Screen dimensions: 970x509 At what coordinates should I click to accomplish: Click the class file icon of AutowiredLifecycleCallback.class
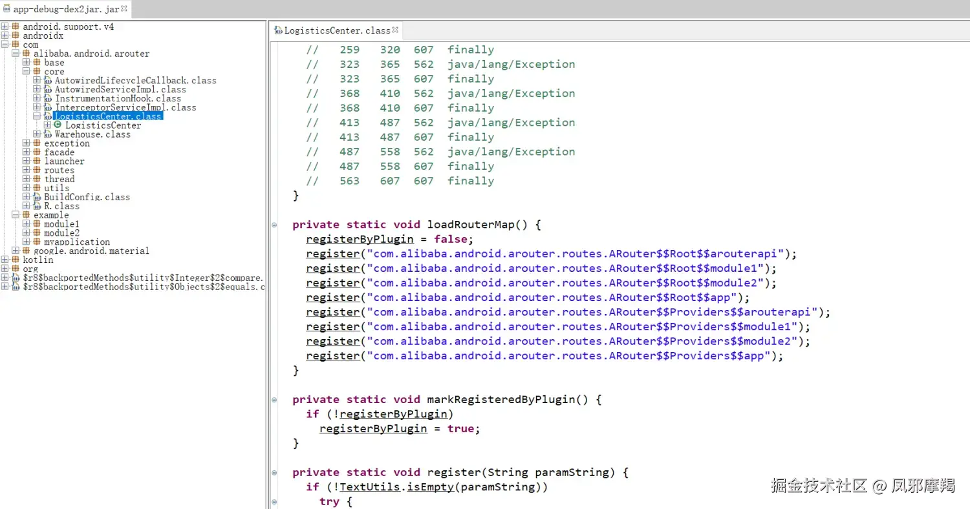[x=48, y=80]
